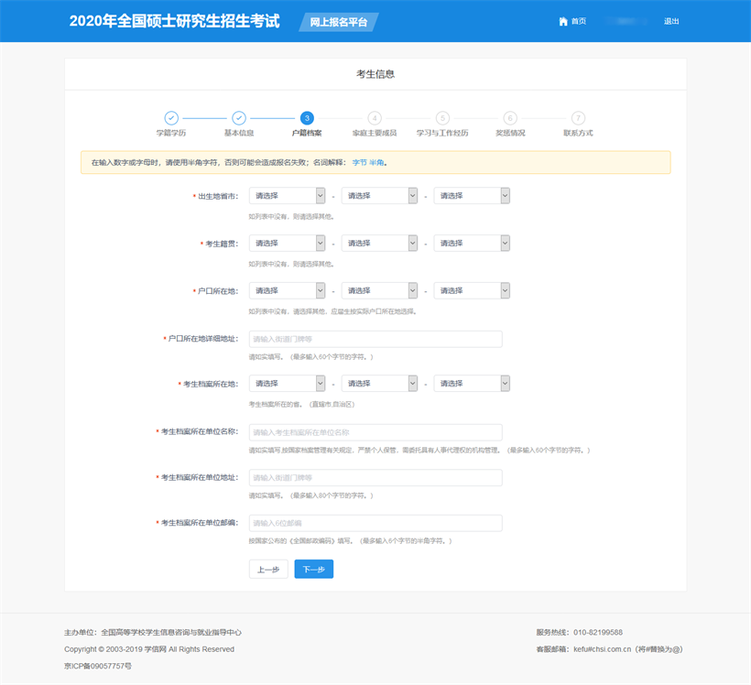Screen dimensions: 751x685
Task: Open first 出生地省市 province dropdown
Action: [x=287, y=196]
